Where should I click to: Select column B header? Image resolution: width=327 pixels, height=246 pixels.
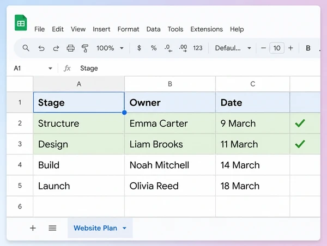tap(170, 84)
